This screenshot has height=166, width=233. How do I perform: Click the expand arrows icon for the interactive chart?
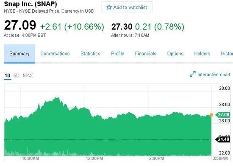[x=193, y=74]
